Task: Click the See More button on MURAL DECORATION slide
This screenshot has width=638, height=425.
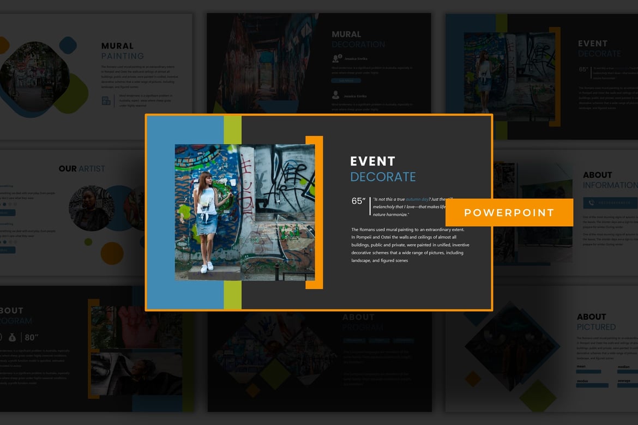Action: [346, 81]
